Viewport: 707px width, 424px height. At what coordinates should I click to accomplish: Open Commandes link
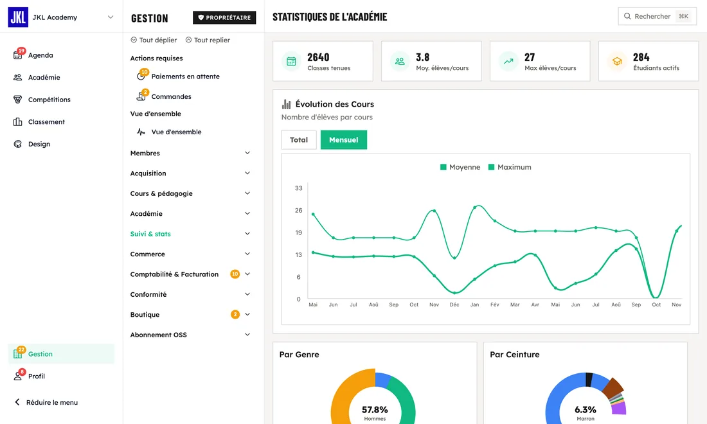(x=172, y=96)
